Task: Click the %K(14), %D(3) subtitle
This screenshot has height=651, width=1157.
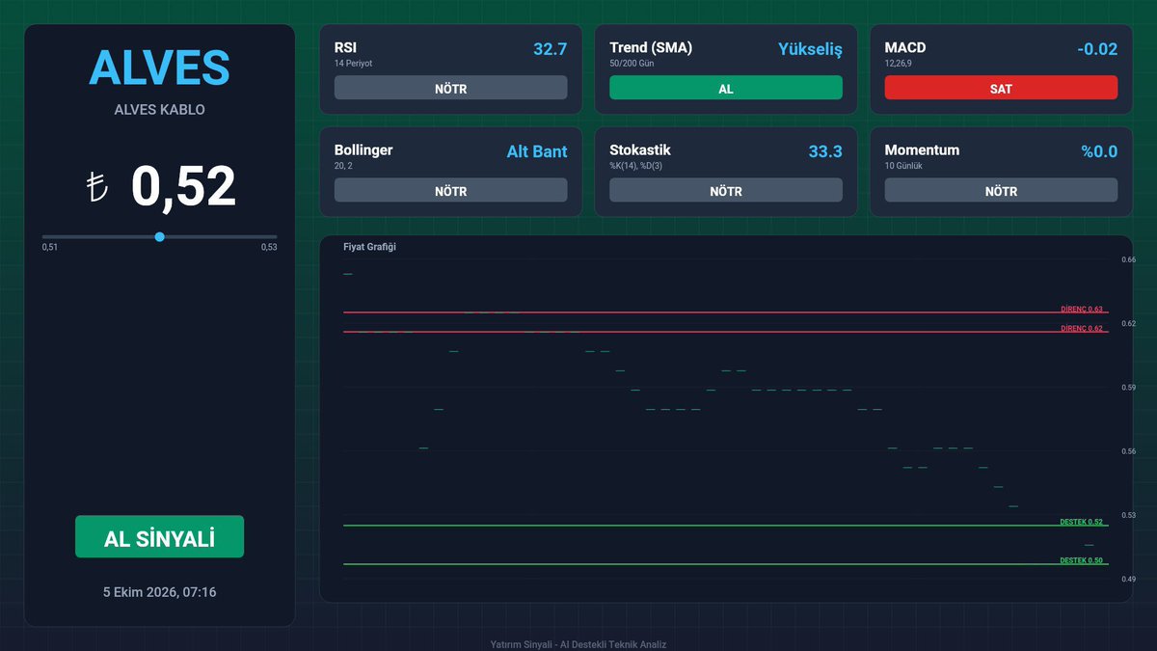Action: tap(637, 166)
